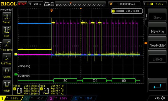The width and height of the screenshot is (168, 101).
Task: Select the -Width measurement icon
Action: point(7,85)
